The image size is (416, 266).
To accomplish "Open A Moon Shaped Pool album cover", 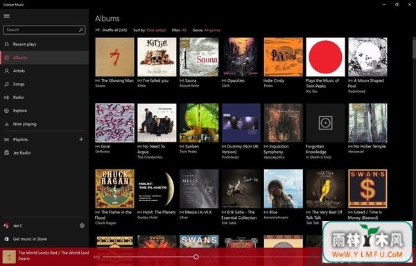I will point(367,57).
